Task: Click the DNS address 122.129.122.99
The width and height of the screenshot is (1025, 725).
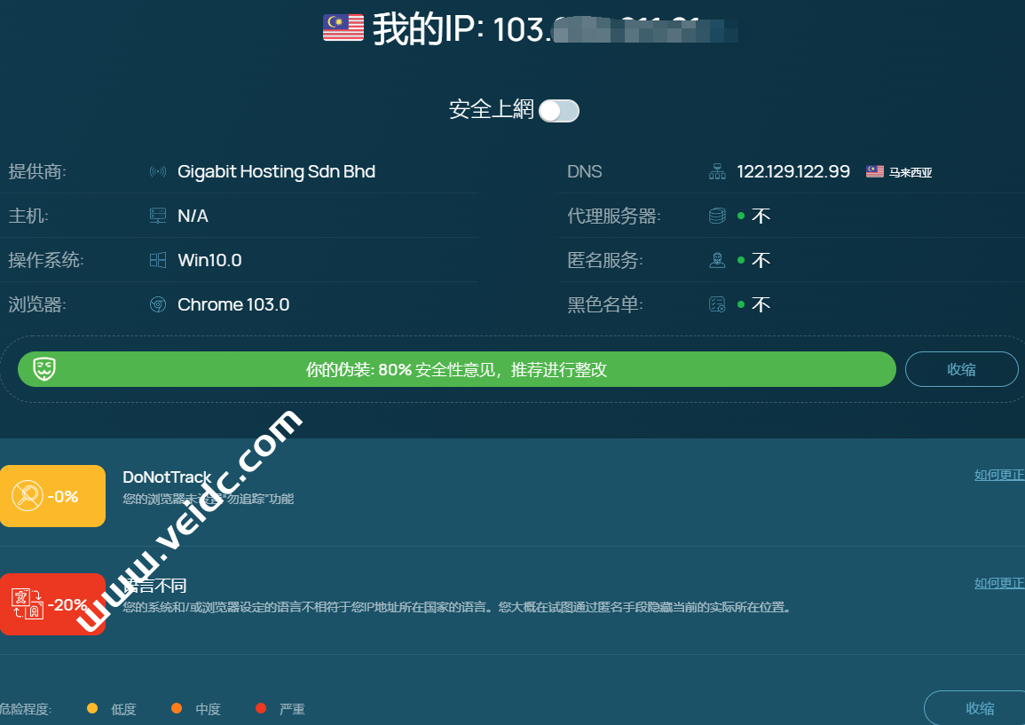Action: [x=793, y=171]
